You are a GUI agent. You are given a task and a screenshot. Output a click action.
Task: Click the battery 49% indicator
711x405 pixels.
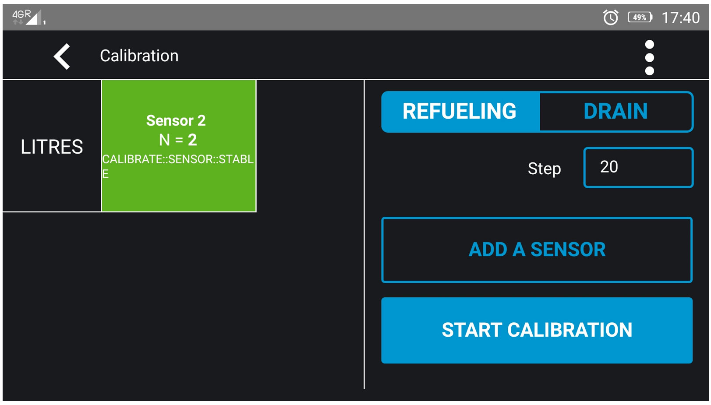(x=640, y=18)
